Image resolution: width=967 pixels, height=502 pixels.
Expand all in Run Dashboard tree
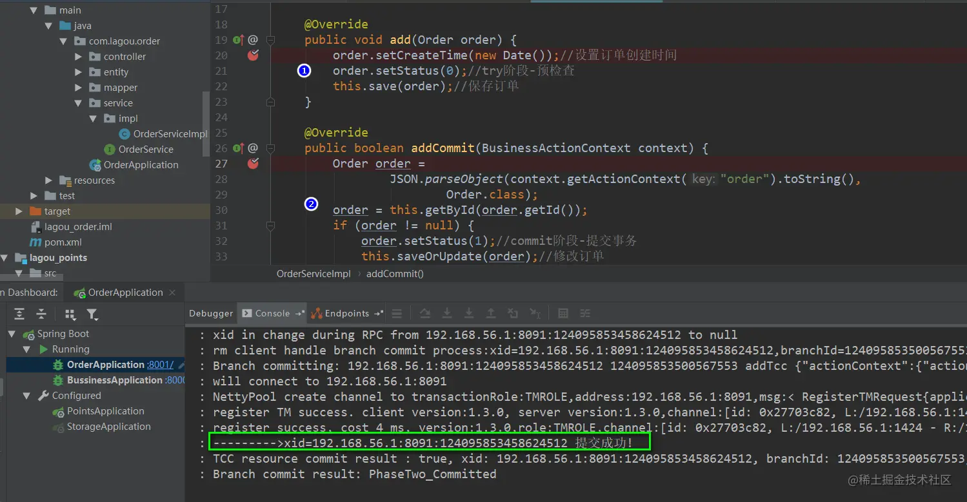(x=19, y=314)
